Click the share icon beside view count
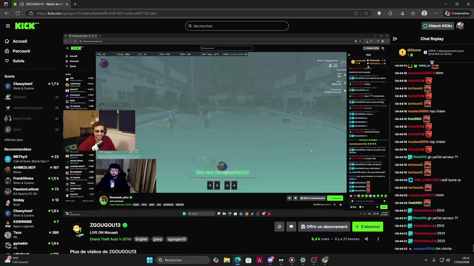This screenshot has height=266, width=474. [366, 239]
